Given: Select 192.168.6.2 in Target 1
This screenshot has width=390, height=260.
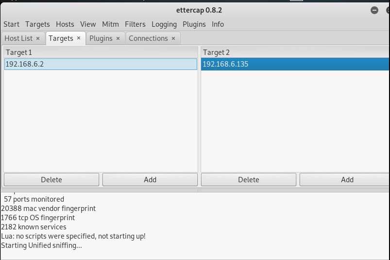Looking at the screenshot, I should click(x=101, y=64).
